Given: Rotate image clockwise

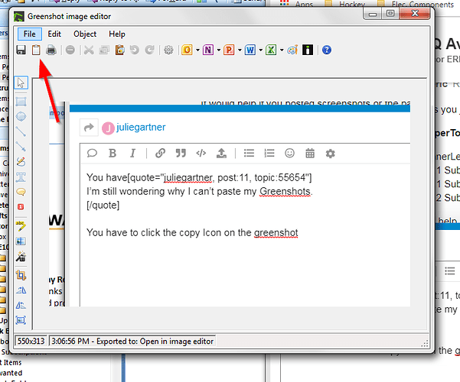Looking at the screenshot, I should [x=21, y=306].
